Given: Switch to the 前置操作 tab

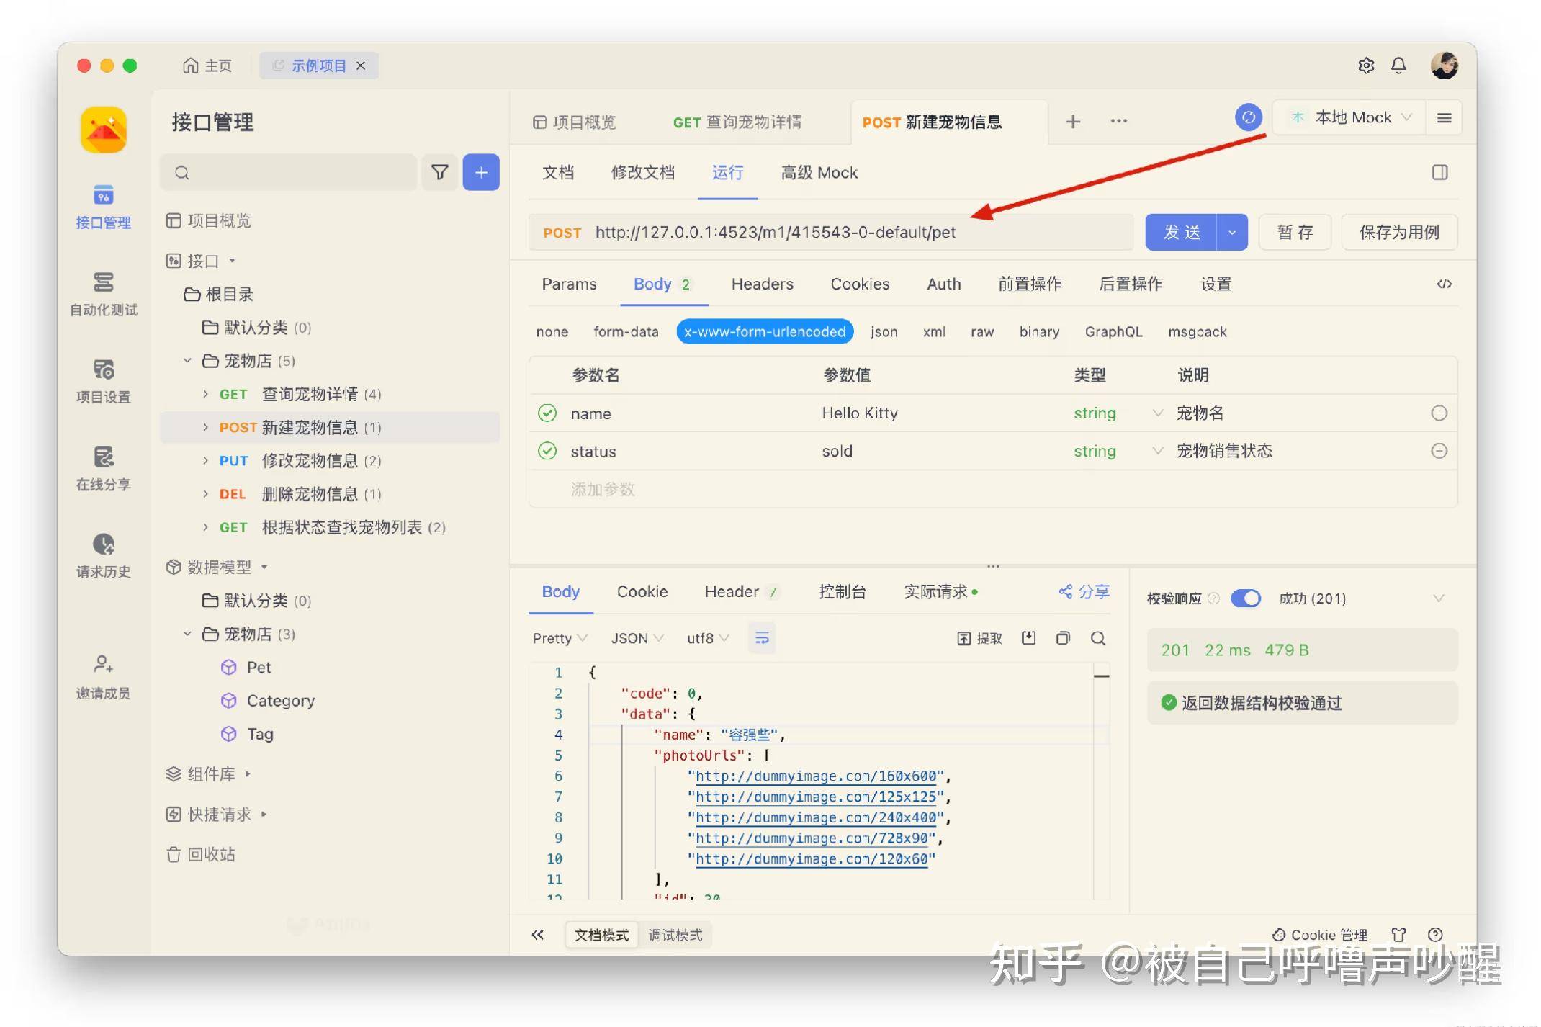Looking at the screenshot, I should click(x=1029, y=284).
